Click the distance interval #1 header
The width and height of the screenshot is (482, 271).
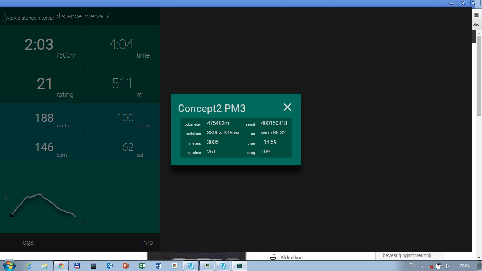pos(85,16)
